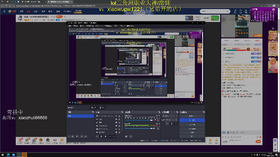
Task: Open second mixer channel three-dot menu
Action: coord(158,128)
